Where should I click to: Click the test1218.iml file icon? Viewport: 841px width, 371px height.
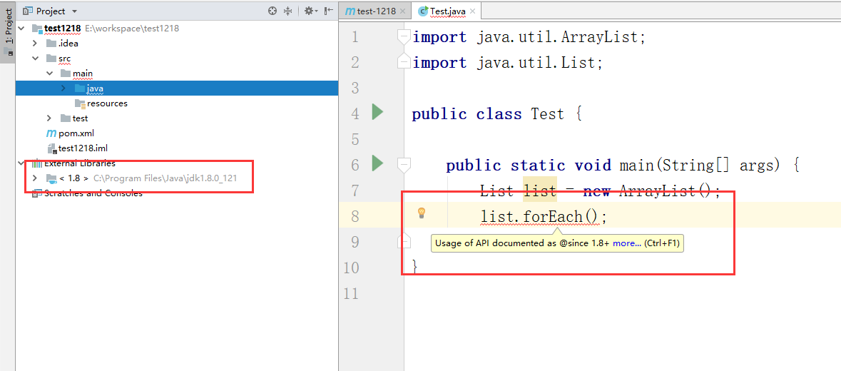click(x=51, y=148)
